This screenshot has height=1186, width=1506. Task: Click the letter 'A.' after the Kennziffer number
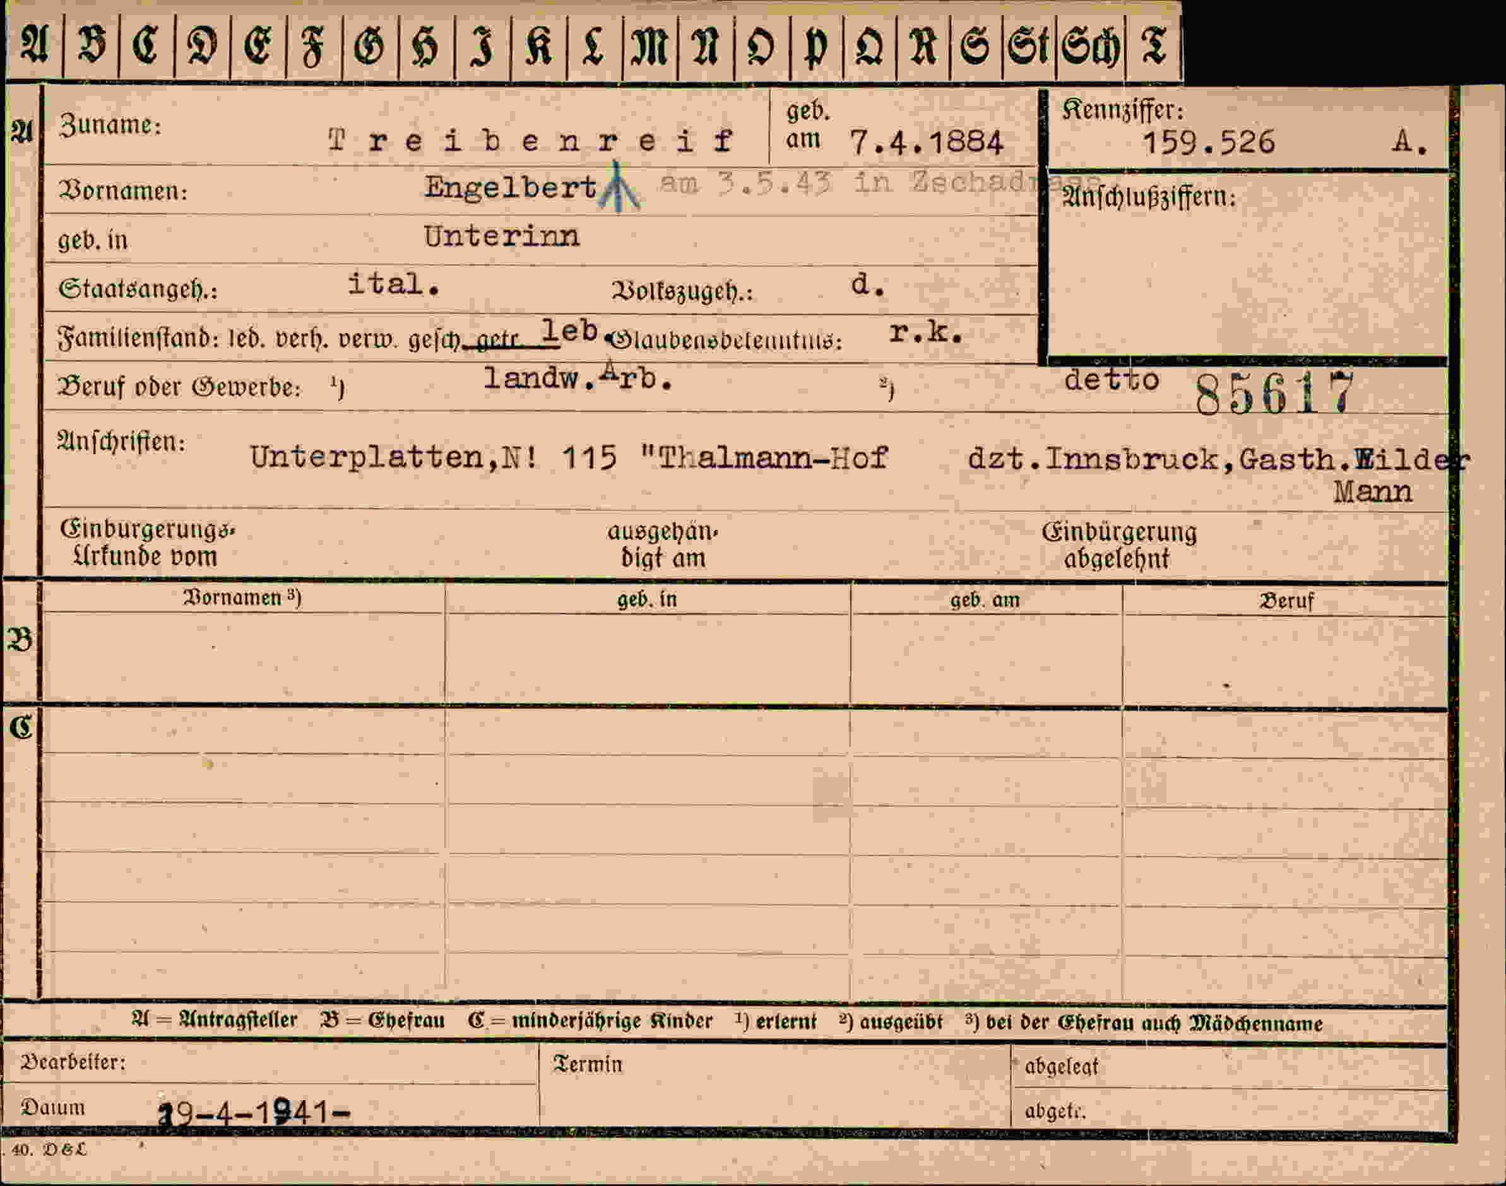click(1409, 143)
